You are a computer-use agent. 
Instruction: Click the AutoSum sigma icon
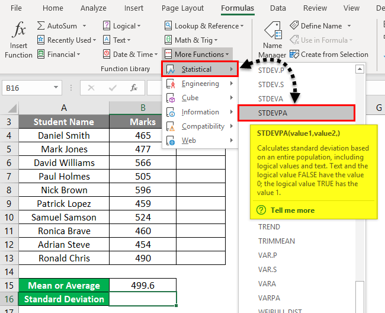[x=41, y=26]
